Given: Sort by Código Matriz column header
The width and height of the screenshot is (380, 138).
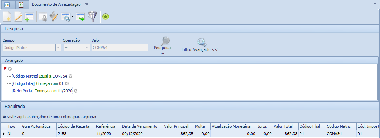Looking at the screenshot, I should (x=341, y=126).
